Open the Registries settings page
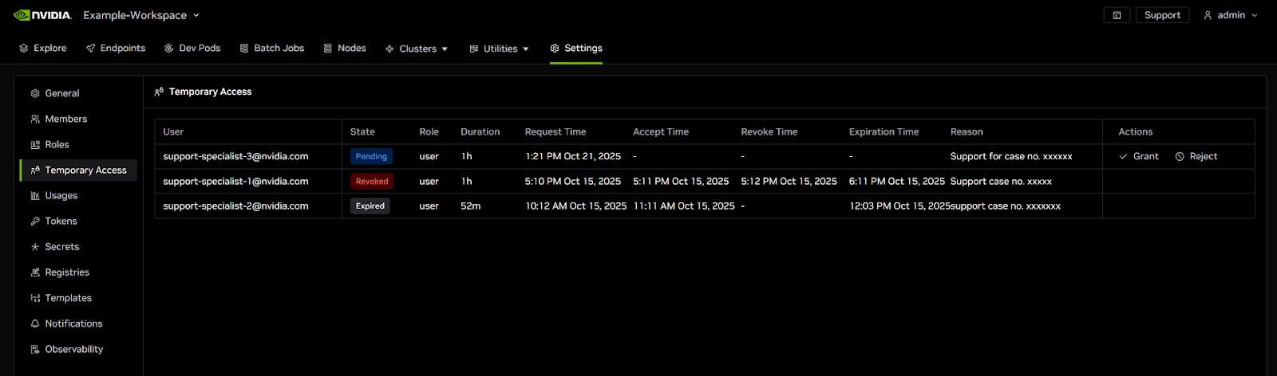Image resolution: width=1277 pixels, height=376 pixels. pos(67,272)
